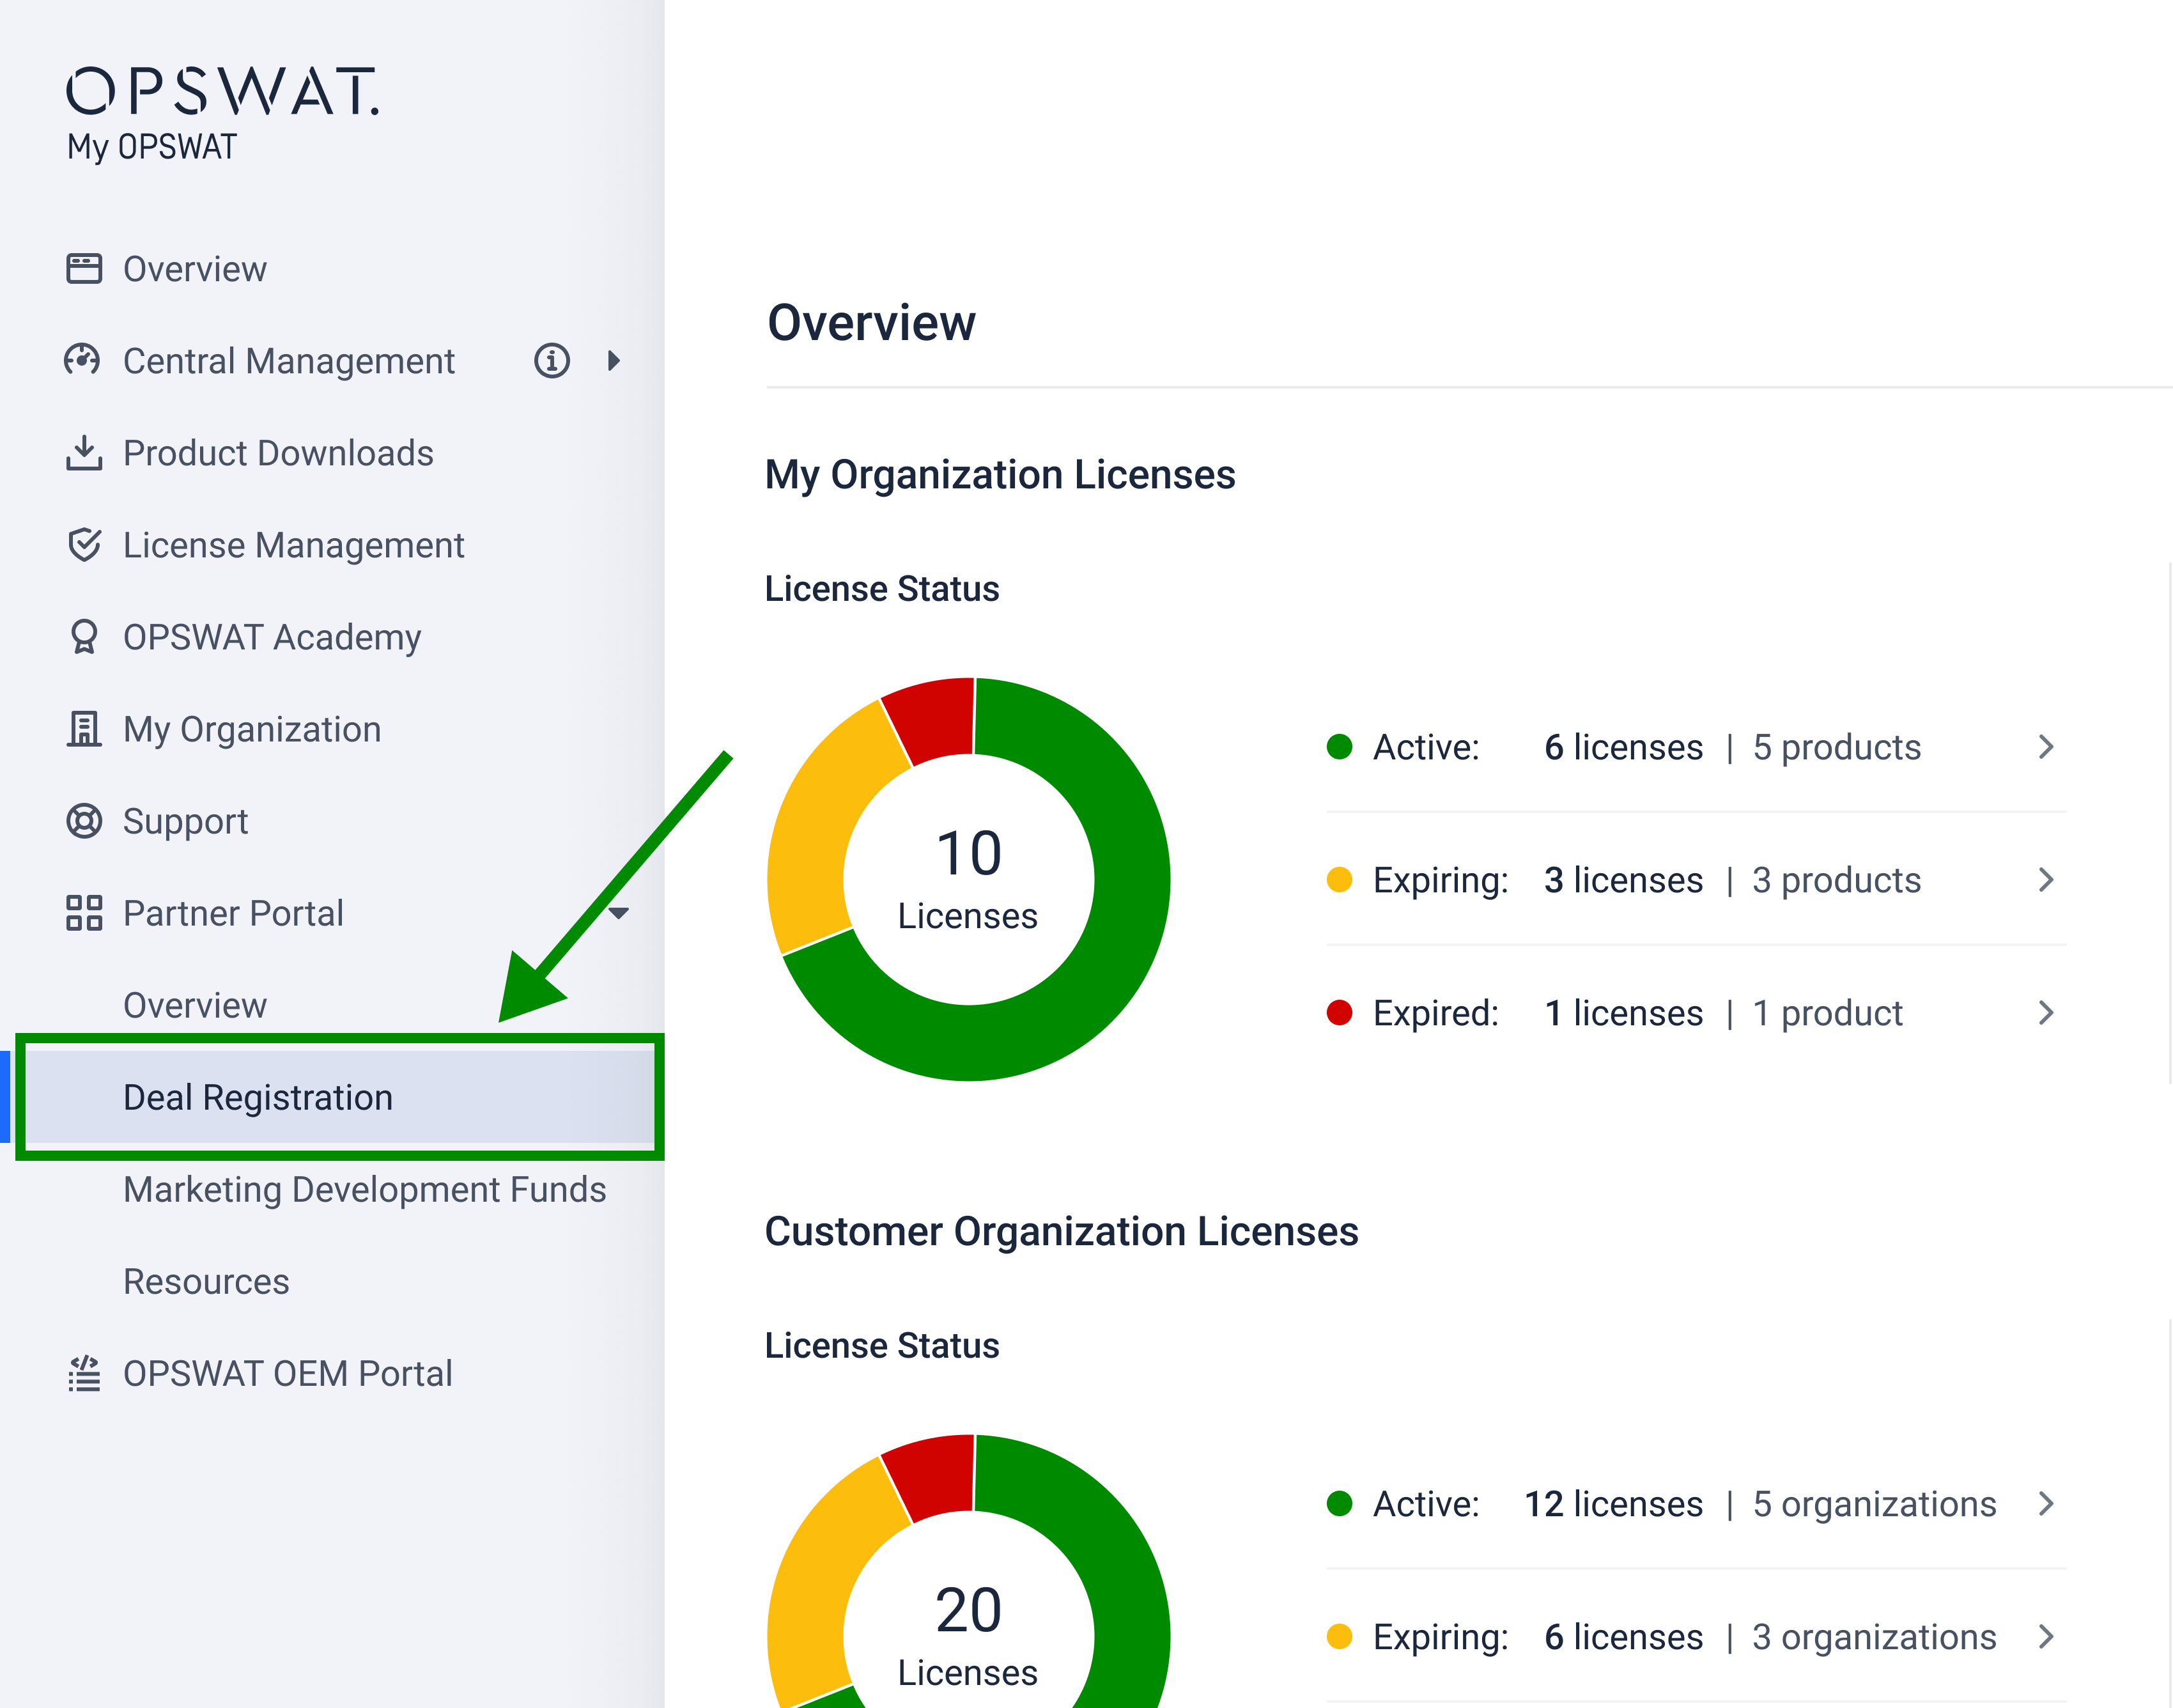Click the Central Management gauge icon
The width and height of the screenshot is (2173, 1708).
click(83, 360)
